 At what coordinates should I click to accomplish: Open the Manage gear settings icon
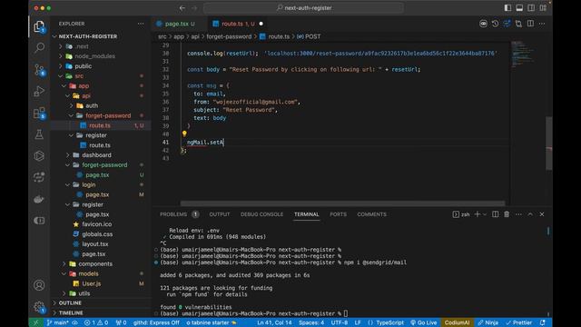coord(39,307)
